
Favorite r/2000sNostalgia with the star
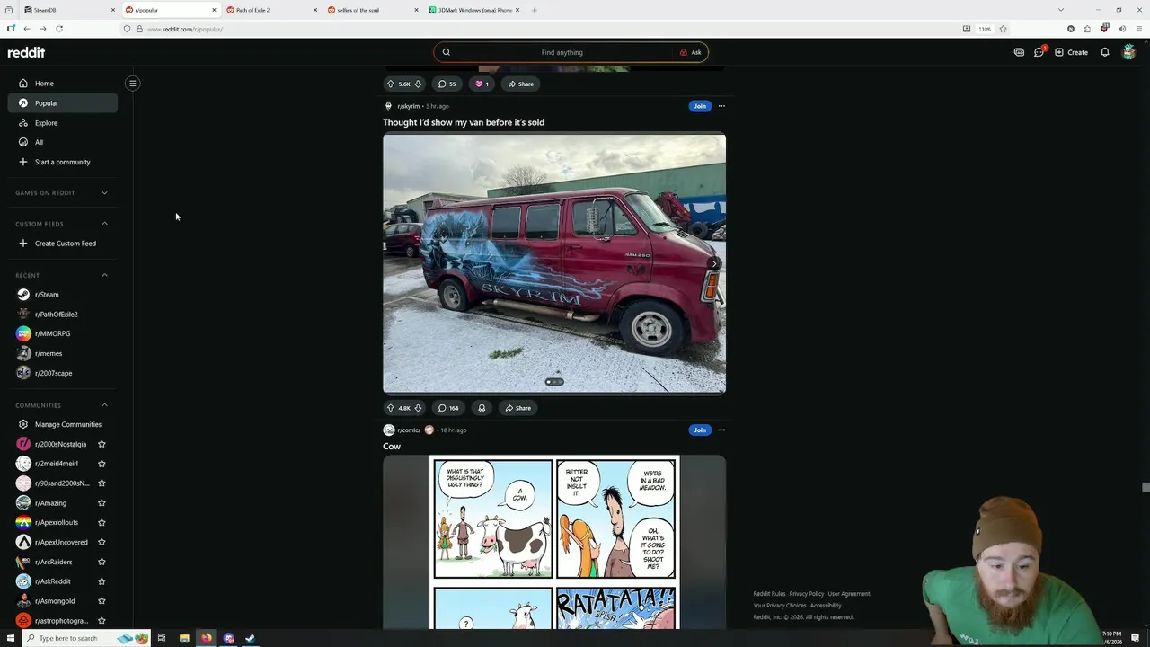tap(102, 444)
